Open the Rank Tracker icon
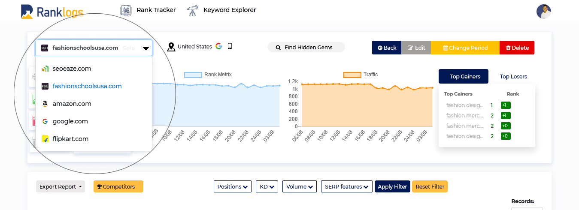The width and height of the screenshot is (579, 210). click(125, 10)
